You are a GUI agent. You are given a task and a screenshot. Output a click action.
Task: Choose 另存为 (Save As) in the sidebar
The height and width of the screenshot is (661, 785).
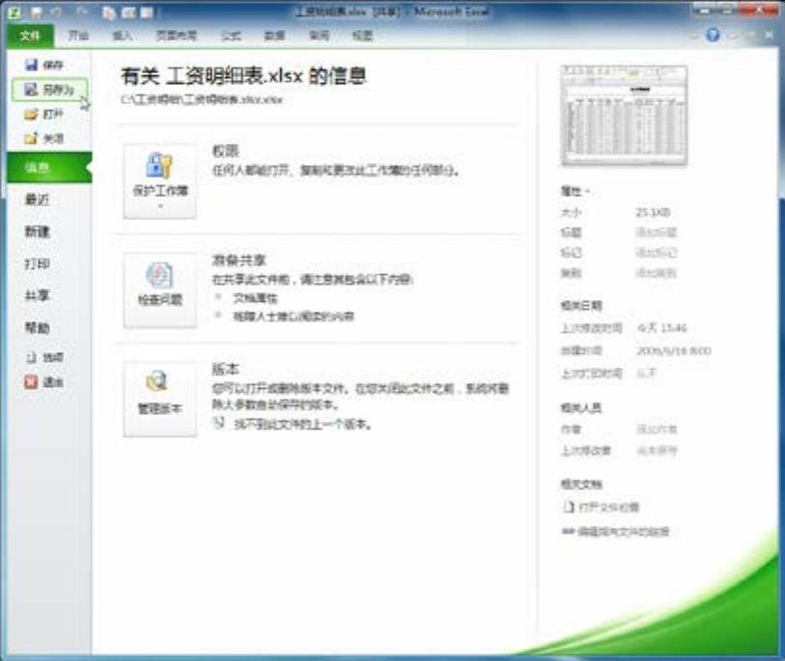pyautogui.click(x=49, y=90)
